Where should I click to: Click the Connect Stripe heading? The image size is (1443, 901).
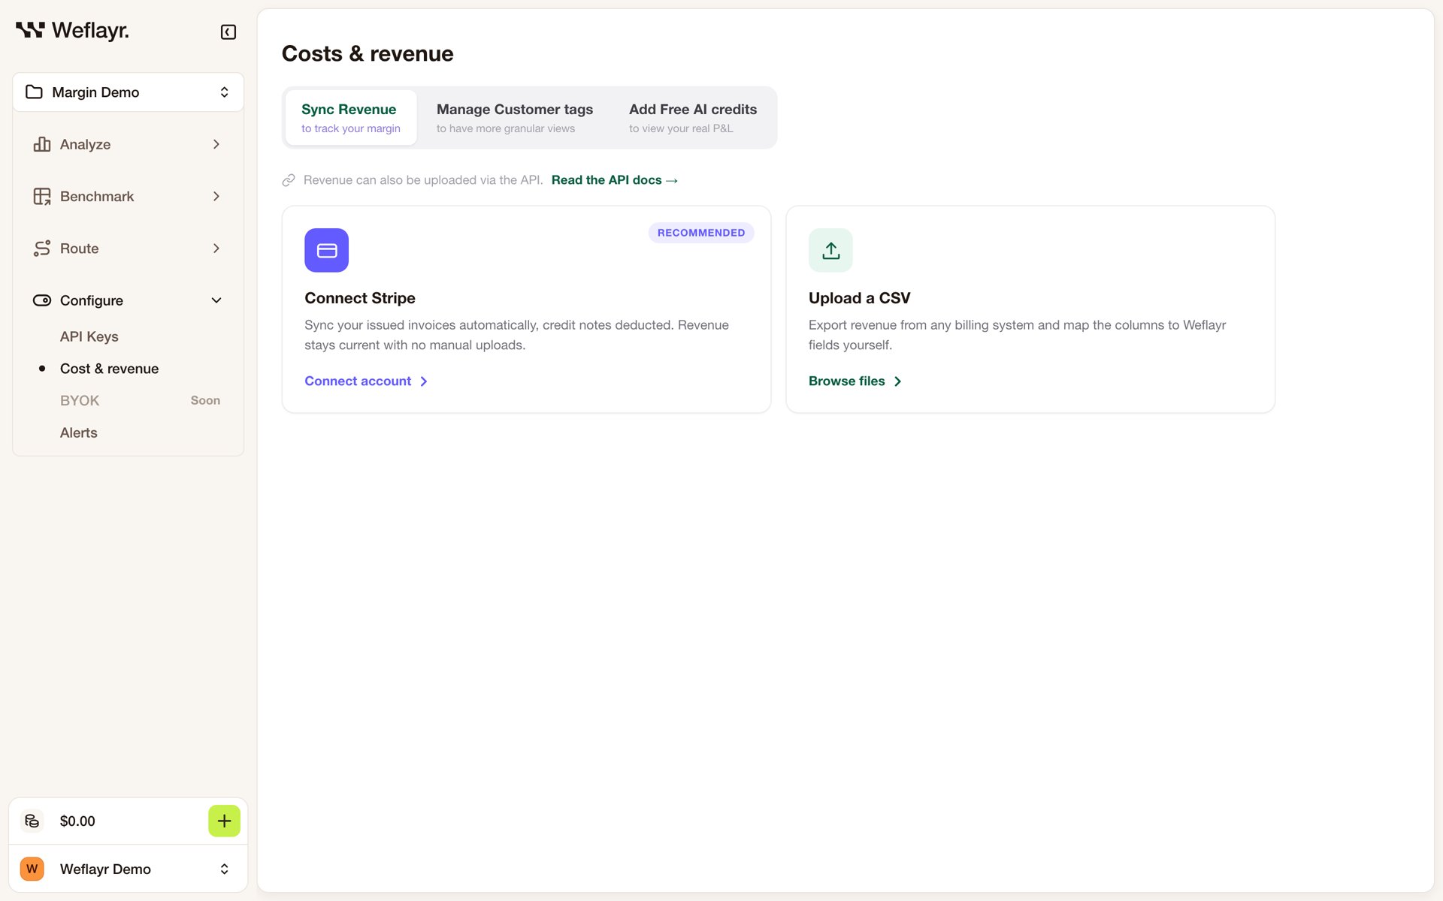tap(360, 298)
